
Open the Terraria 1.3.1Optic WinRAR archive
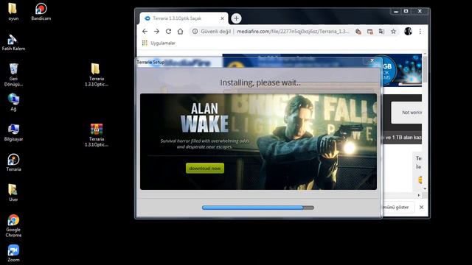point(96,135)
